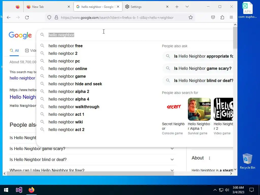The width and height of the screenshot is (260, 195).
Task: Switch to the Videos results tab
Action: pyautogui.click(x=31, y=51)
